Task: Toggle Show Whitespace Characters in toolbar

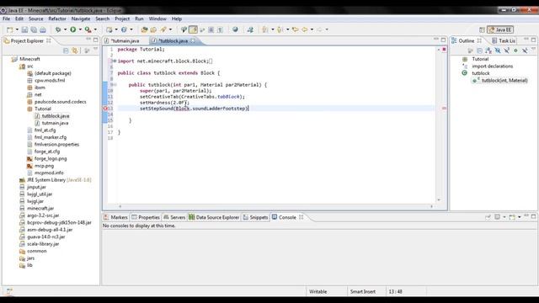Action: coord(220,30)
